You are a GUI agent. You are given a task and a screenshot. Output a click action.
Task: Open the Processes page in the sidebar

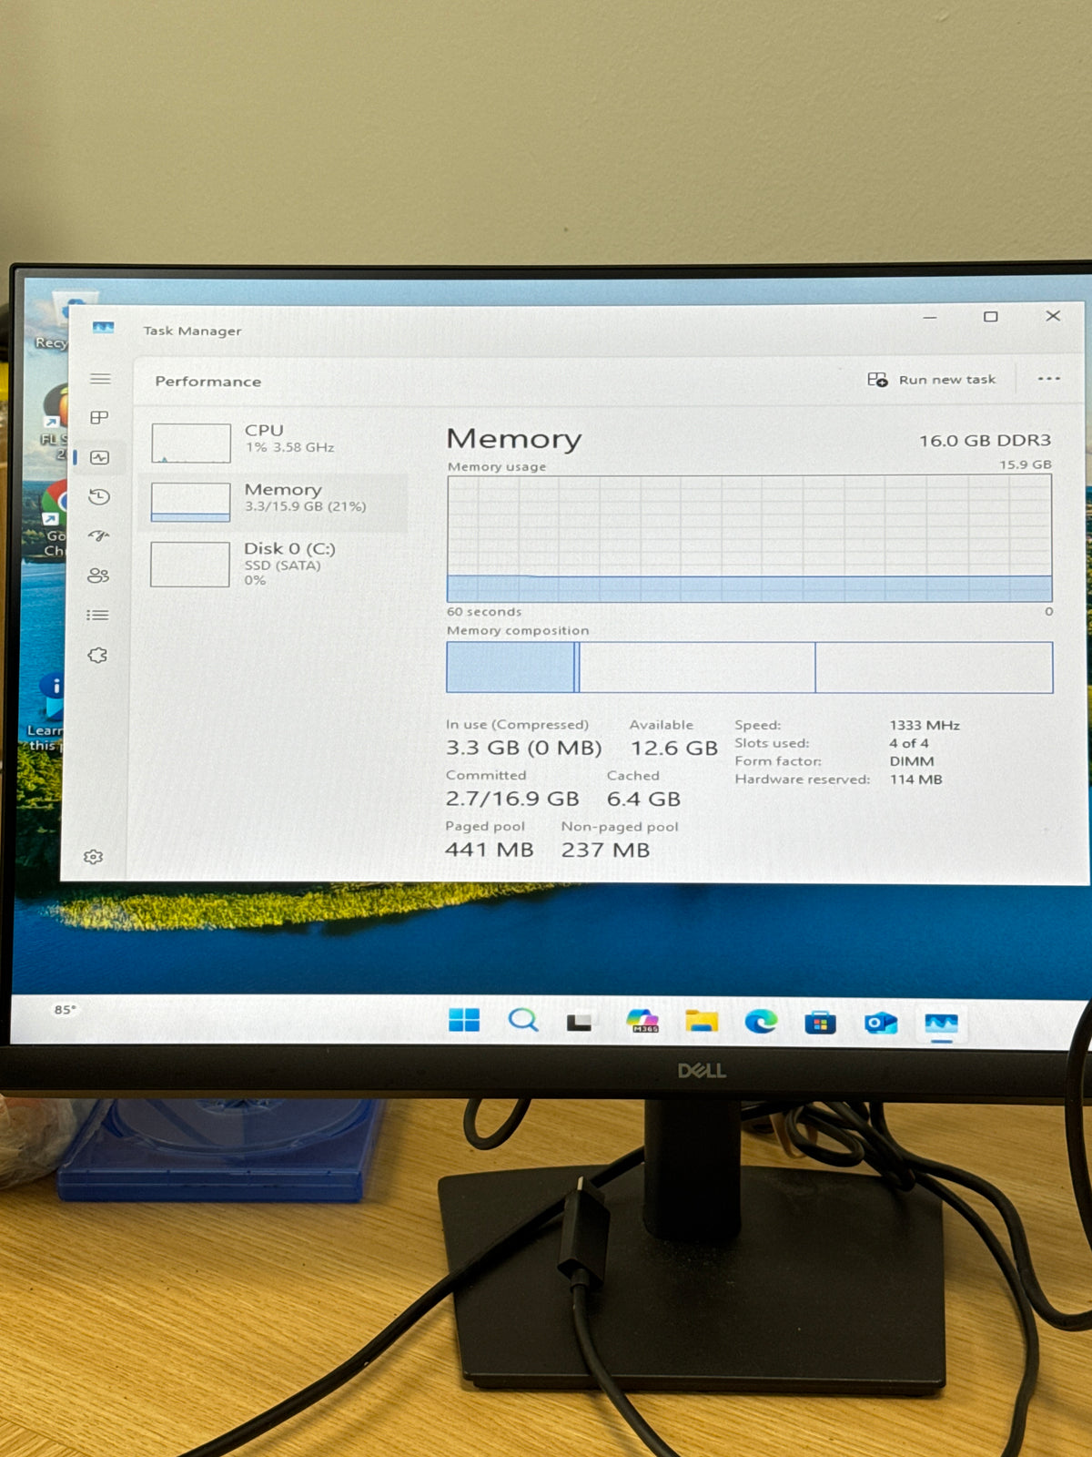pyautogui.click(x=99, y=418)
